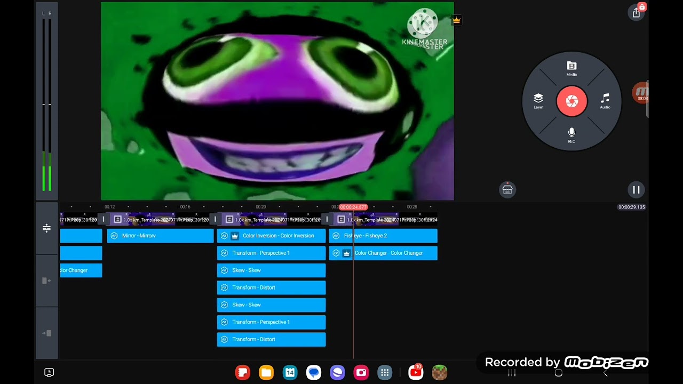The height and width of the screenshot is (384, 683).
Task: Click the crown icon on Color Inversion layer
Action: point(234,236)
